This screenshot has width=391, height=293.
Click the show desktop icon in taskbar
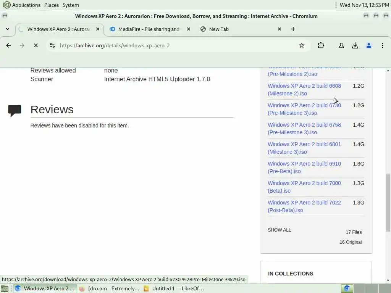point(5,288)
